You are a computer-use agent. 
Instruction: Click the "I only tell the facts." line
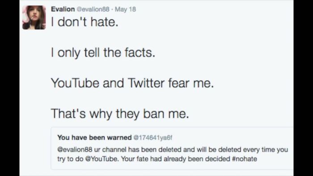point(103,52)
